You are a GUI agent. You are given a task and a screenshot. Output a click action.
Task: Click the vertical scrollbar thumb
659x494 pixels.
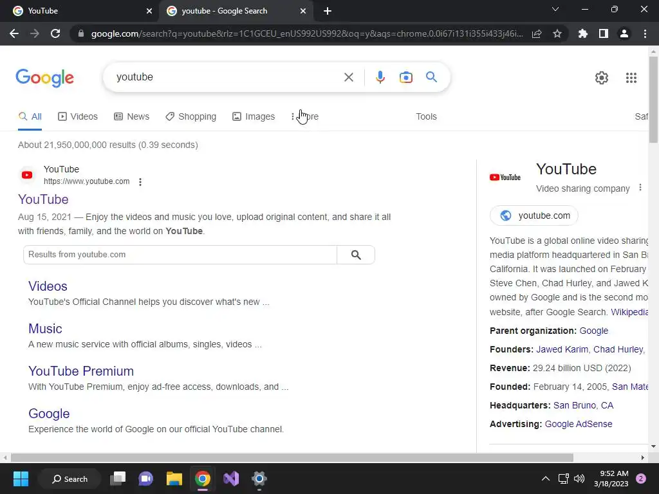pyautogui.click(x=653, y=100)
